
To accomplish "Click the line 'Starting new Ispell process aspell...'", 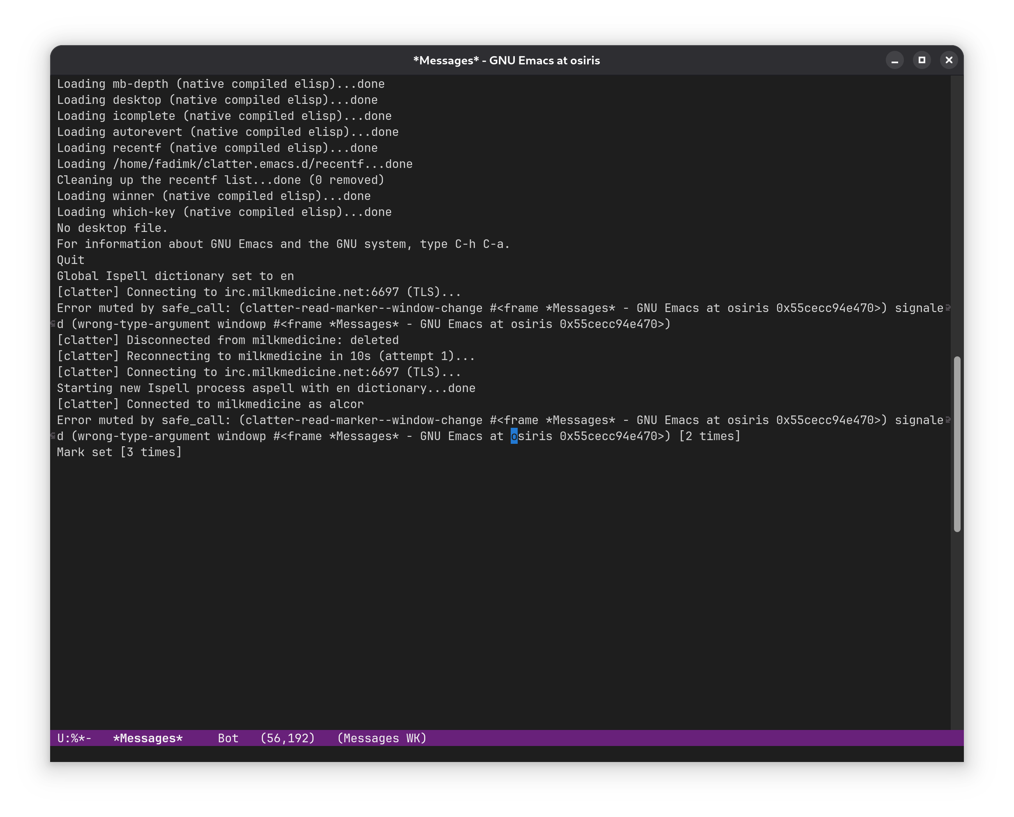I will (266, 388).
